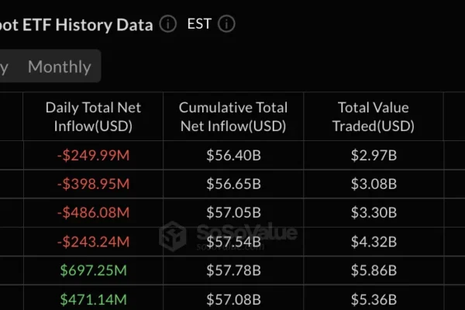Select the $2.97B total value traded cell

(374, 155)
